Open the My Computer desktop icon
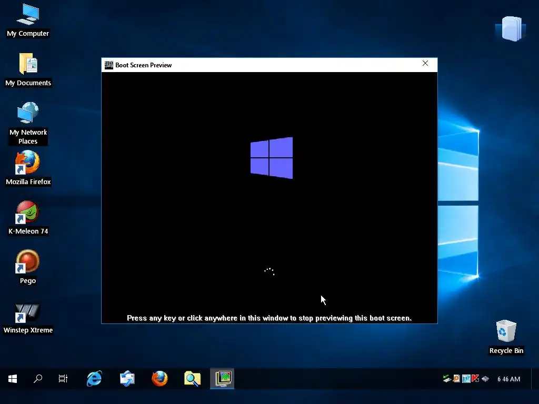This screenshot has width=539, height=404. 28,21
